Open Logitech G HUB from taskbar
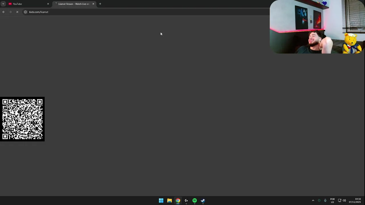The width and height of the screenshot is (365, 205). [186, 200]
